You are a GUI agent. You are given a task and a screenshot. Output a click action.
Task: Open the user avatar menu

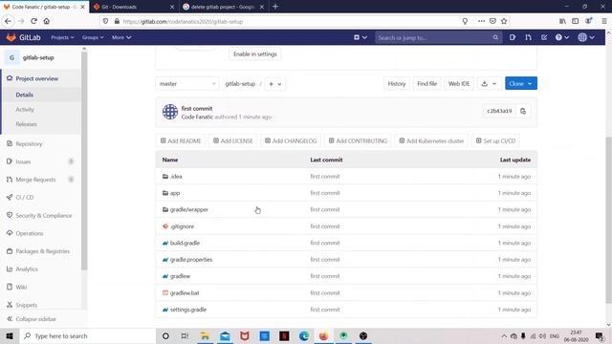[586, 37]
